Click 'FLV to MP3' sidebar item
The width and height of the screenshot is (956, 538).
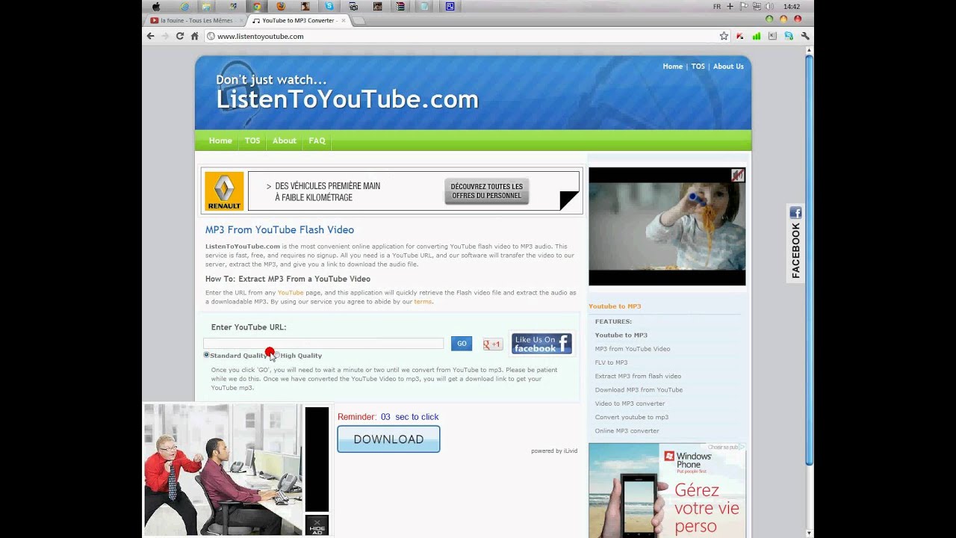[x=611, y=362]
